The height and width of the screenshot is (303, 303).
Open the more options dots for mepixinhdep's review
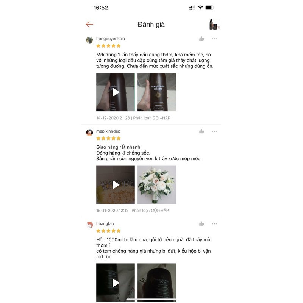214,131
